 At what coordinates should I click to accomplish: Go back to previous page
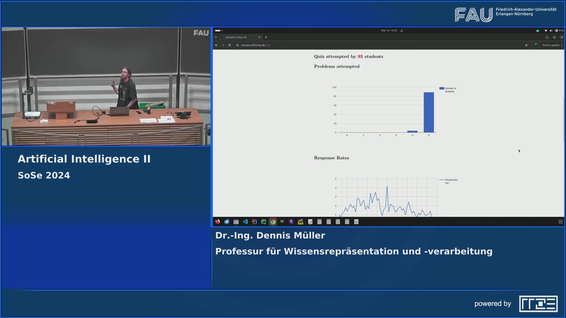[x=216, y=45]
